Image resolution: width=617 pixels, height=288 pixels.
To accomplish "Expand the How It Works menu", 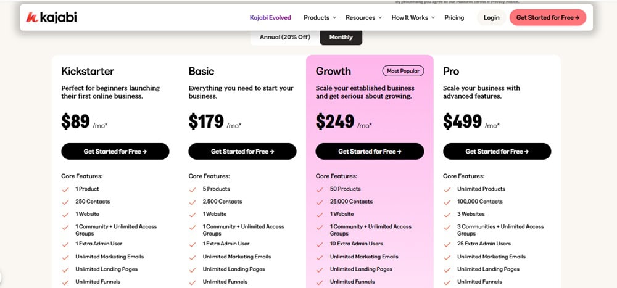I will click(413, 18).
